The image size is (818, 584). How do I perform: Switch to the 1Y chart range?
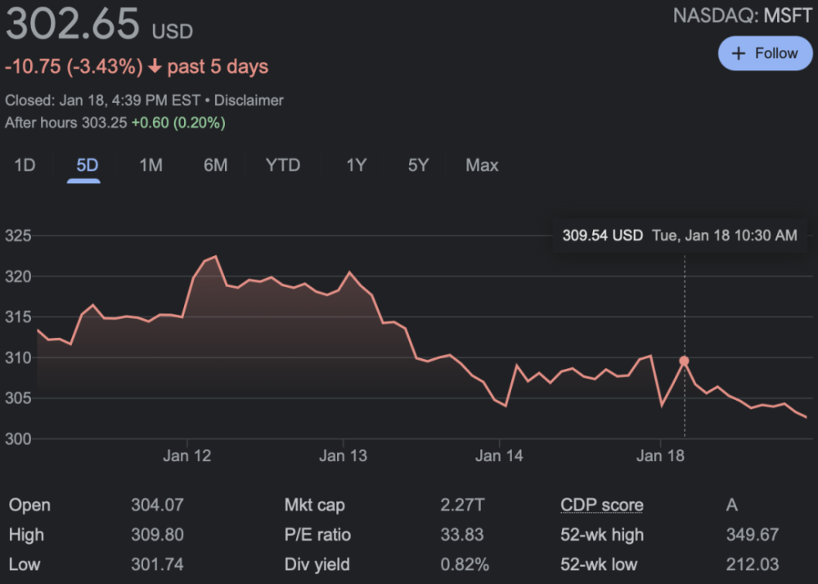(356, 165)
